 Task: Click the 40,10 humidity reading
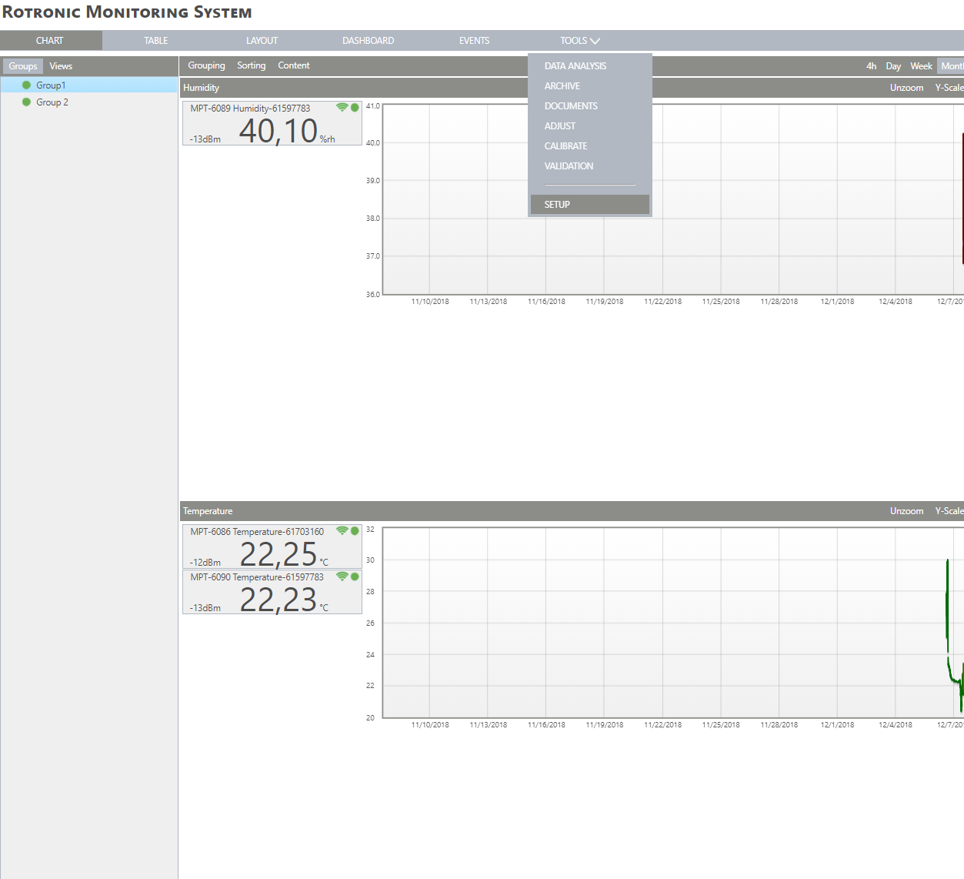279,131
